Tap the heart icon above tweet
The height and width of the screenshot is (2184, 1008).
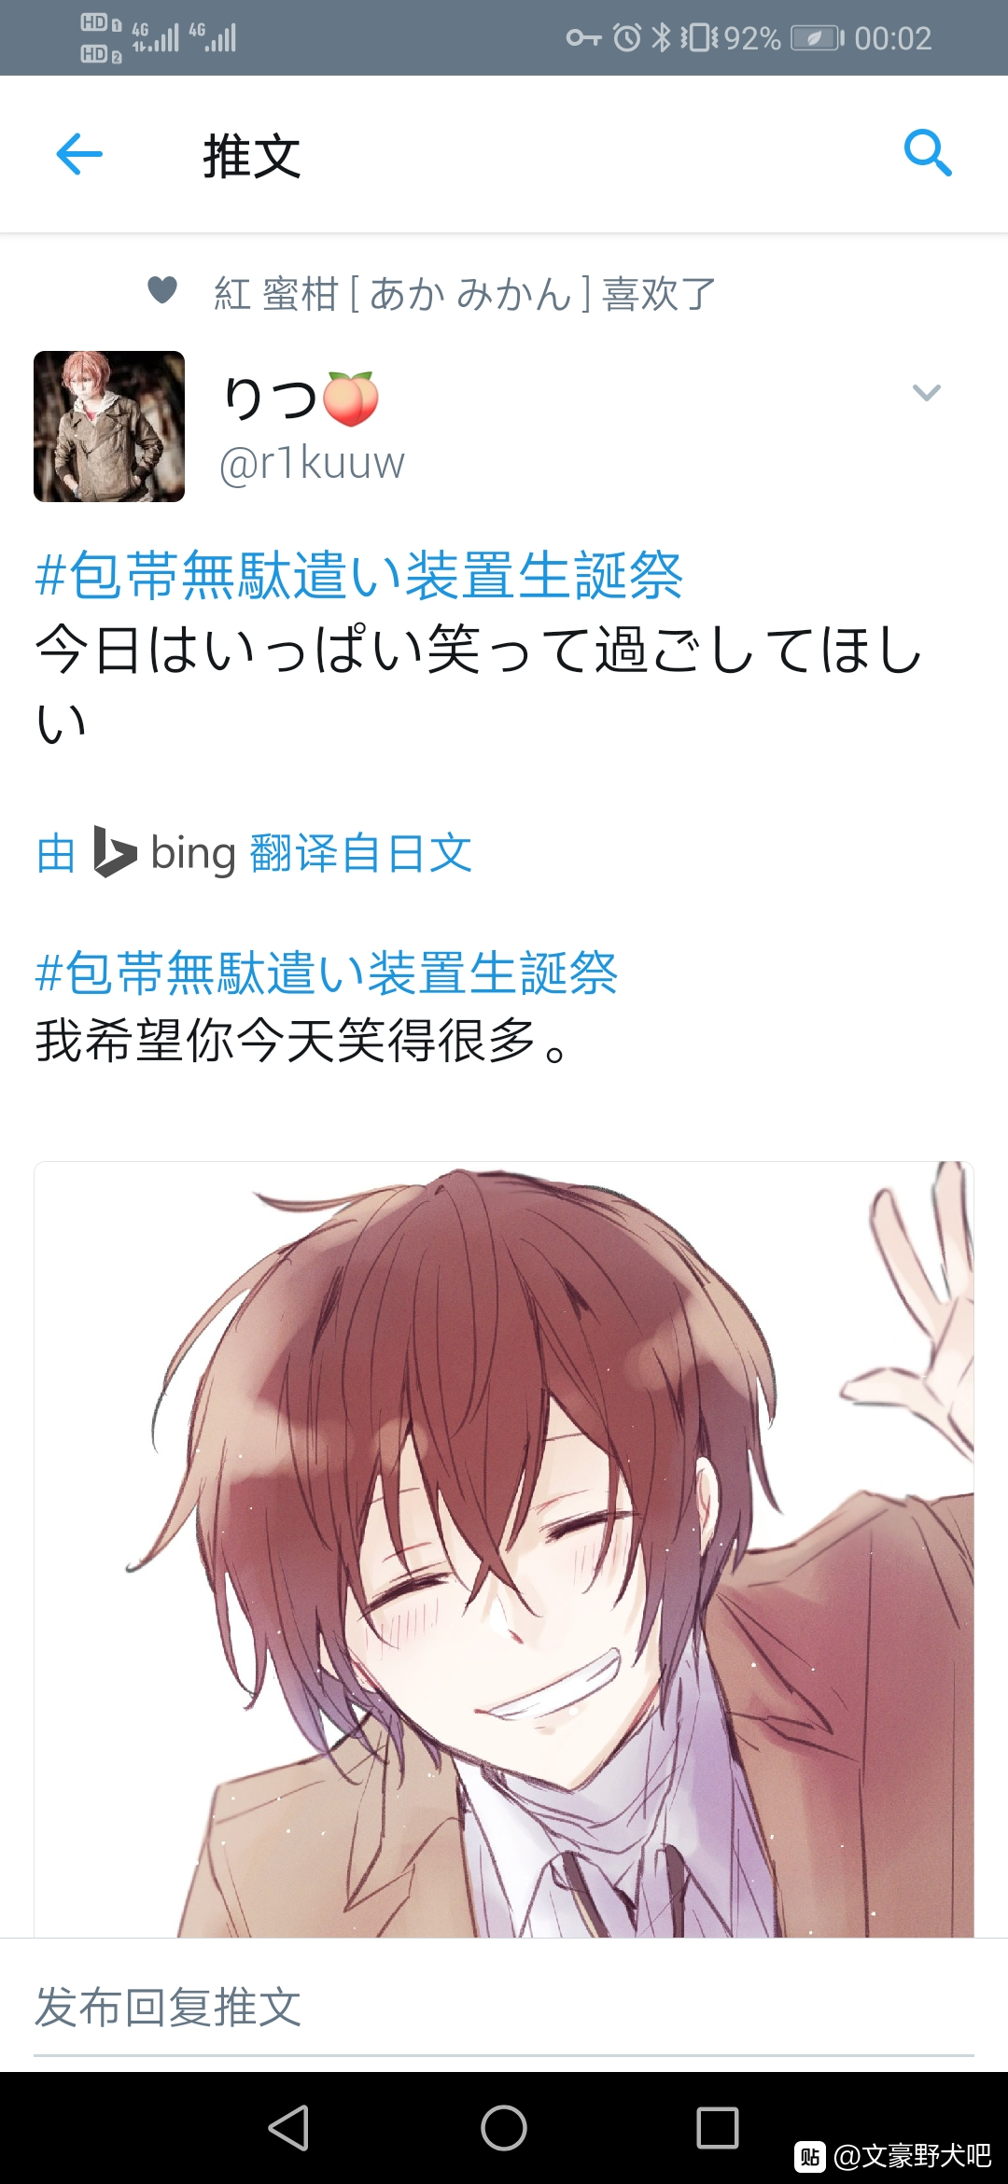162,290
